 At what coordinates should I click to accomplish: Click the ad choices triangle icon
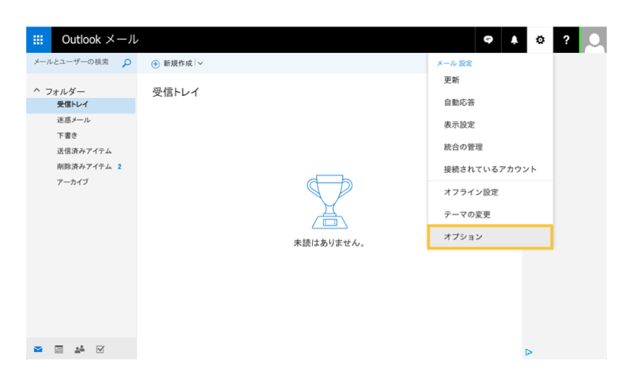click(x=529, y=352)
